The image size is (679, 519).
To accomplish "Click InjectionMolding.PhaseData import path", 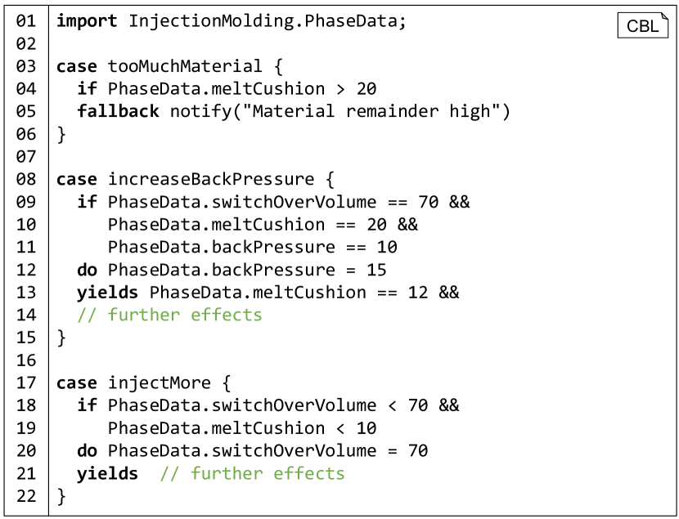I will click(263, 20).
